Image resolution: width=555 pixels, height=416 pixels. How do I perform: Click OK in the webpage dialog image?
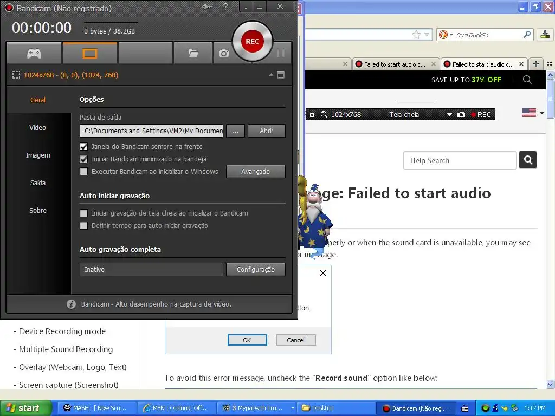[x=247, y=340]
